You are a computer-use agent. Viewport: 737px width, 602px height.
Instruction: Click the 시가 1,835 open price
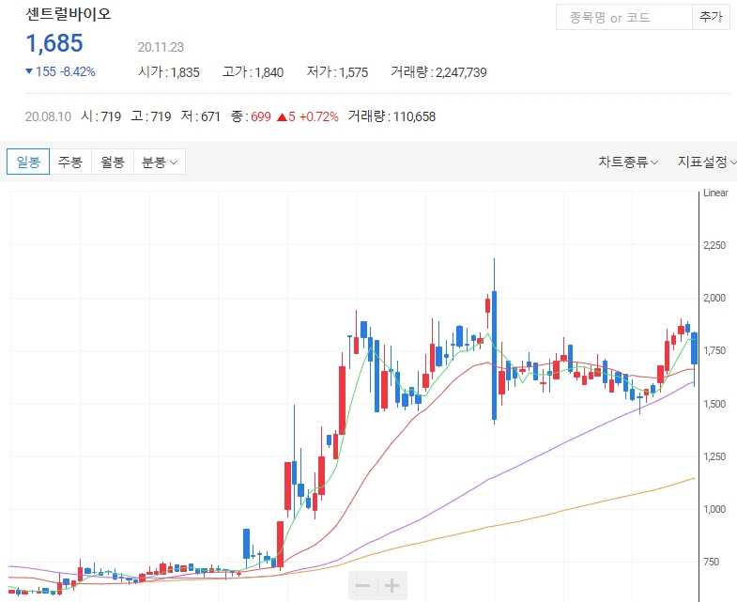pyautogui.click(x=169, y=72)
